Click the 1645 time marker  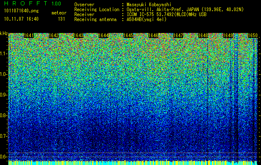click(129, 35)
